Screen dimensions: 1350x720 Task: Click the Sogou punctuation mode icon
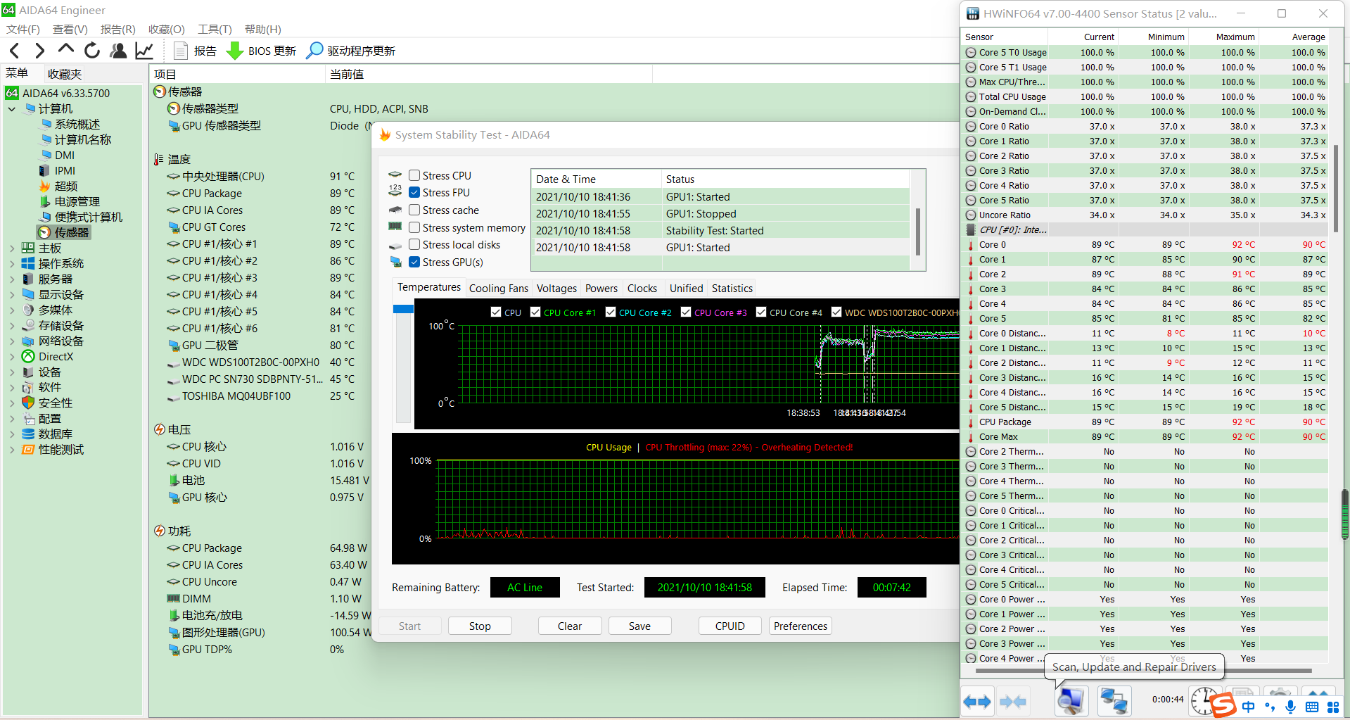1270,707
